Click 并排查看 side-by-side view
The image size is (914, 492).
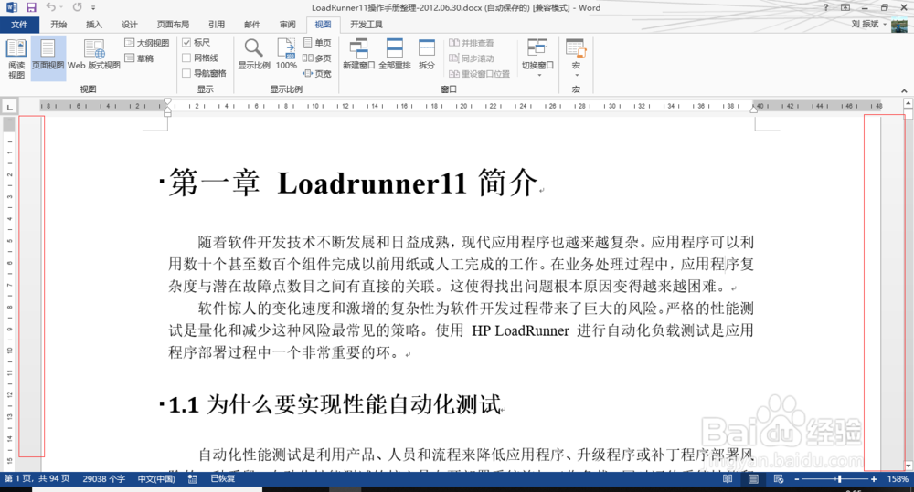[471, 43]
